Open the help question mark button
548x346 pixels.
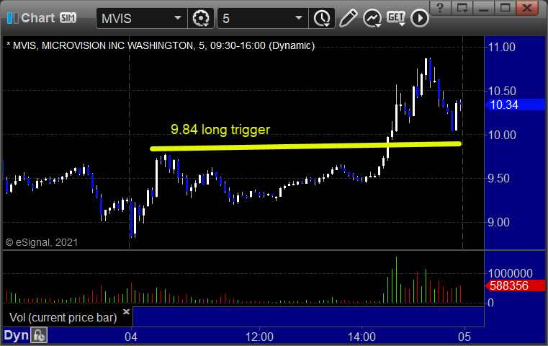coord(441,8)
